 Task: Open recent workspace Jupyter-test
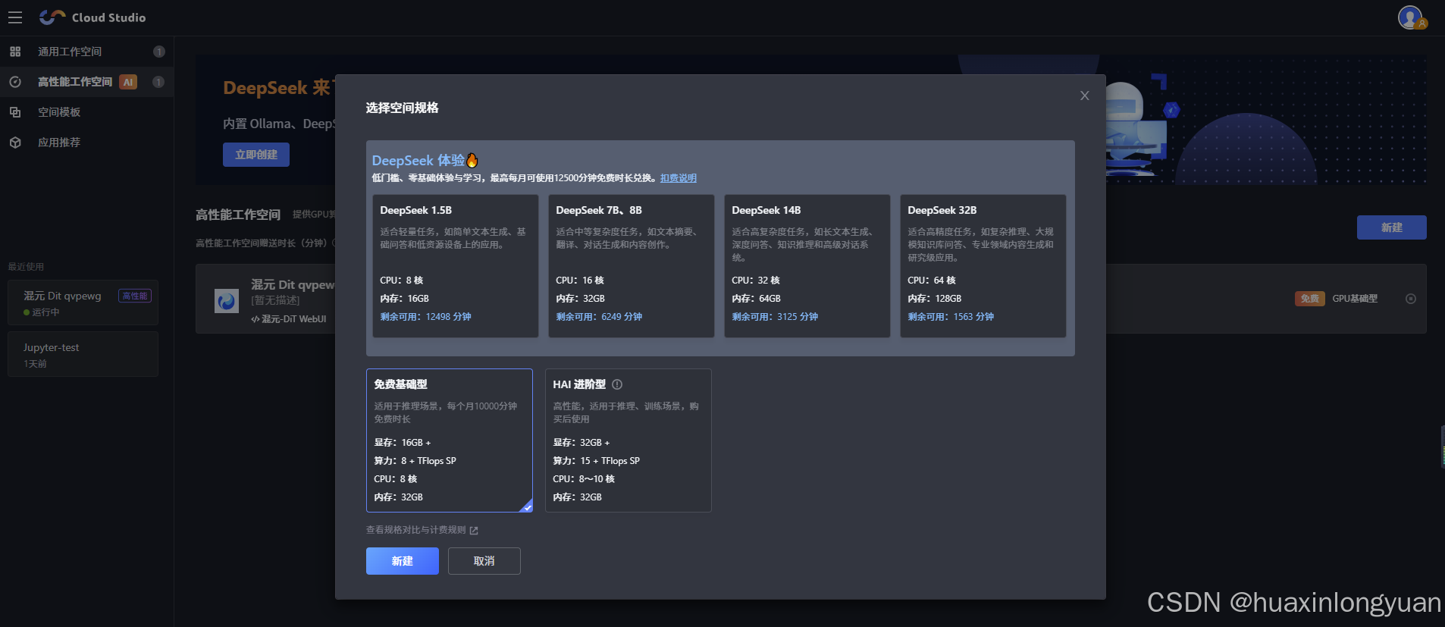click(x=83, y=354)
